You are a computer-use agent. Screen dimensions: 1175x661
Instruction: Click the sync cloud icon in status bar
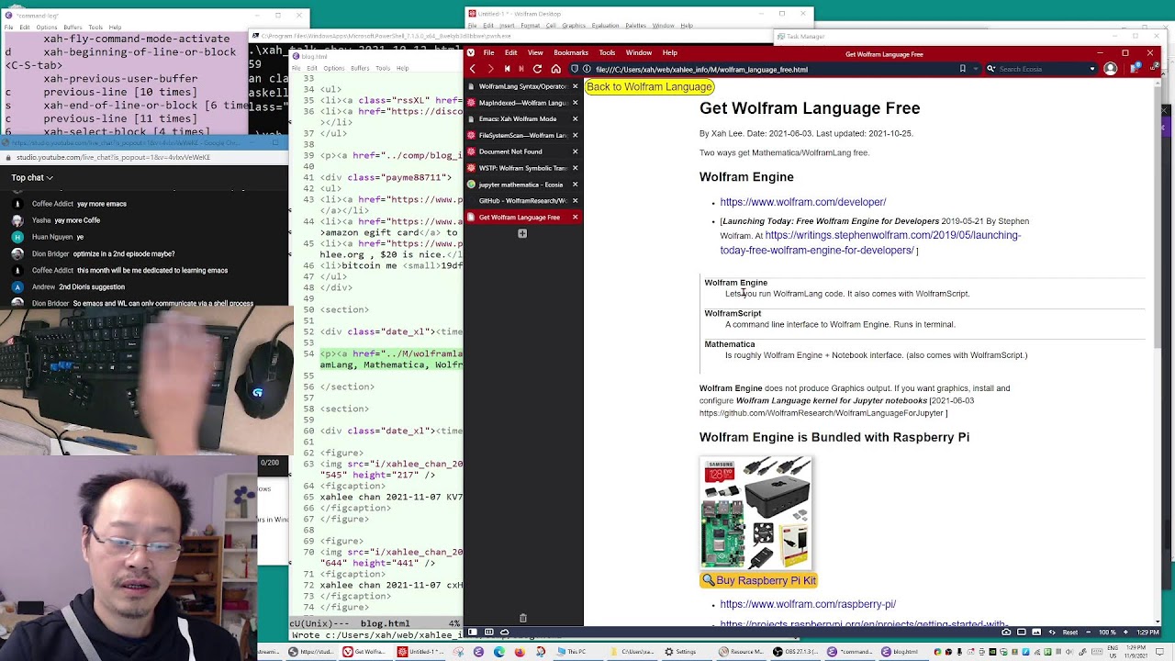pos(504,632)
